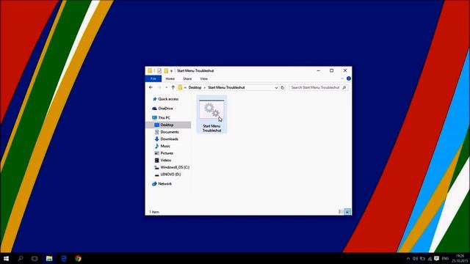The image size is (470, 264).
Task: Switch to details view in status bar
Action: [341, 212]
